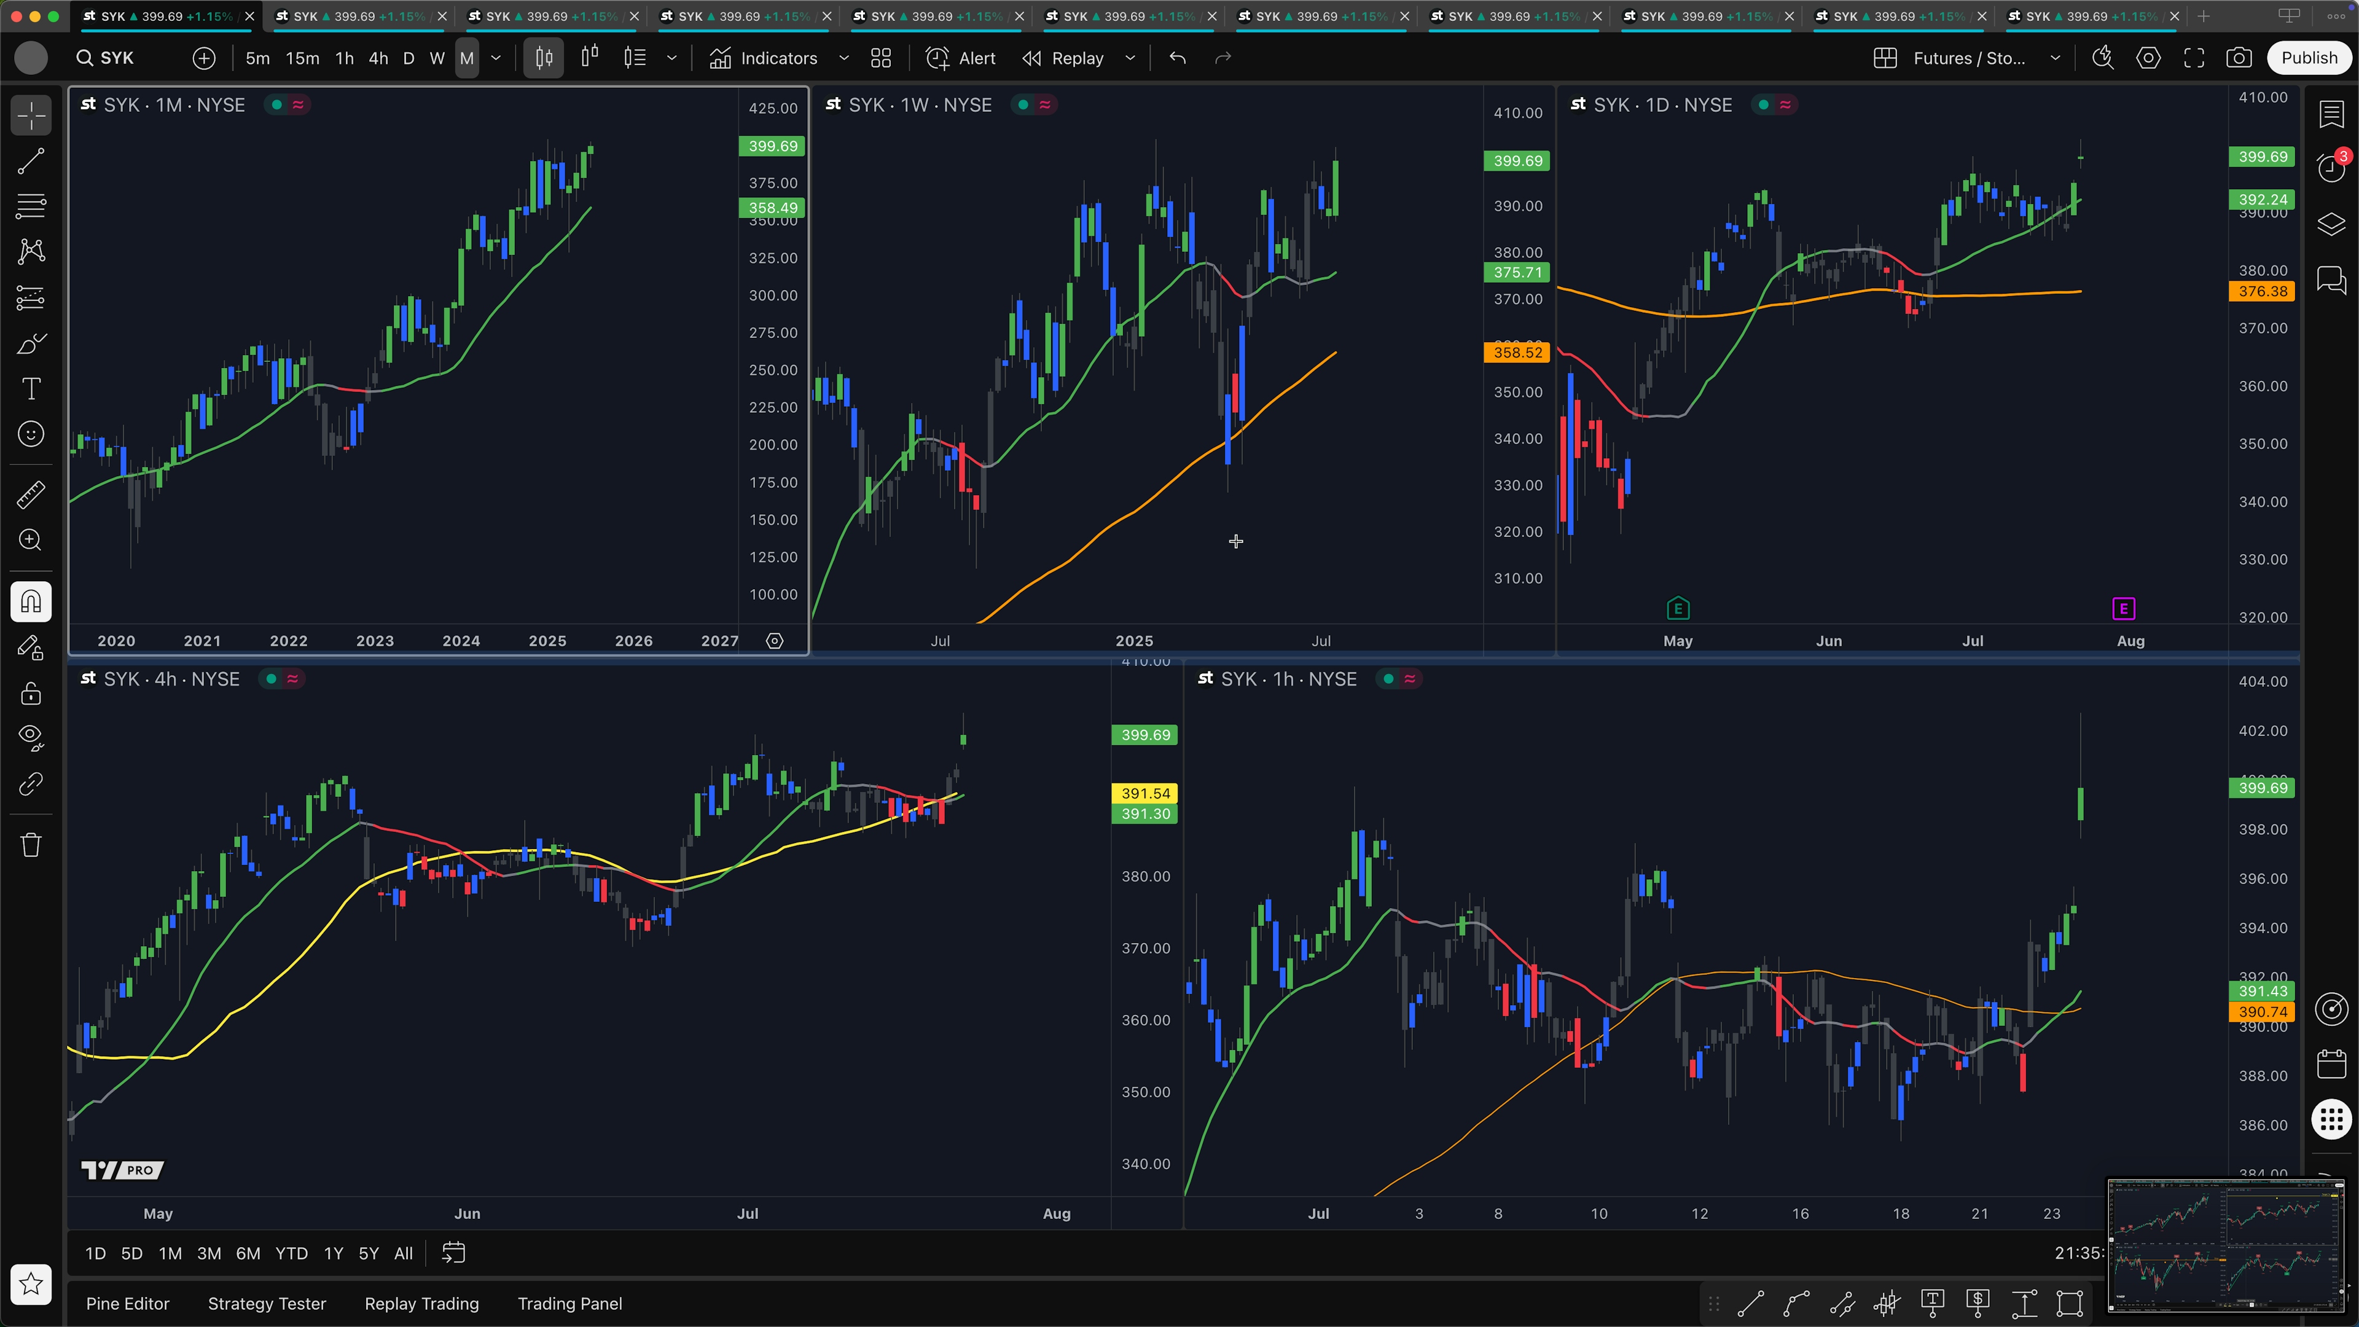Viewport: 2359px width, 1327px height.
Task: Open the Pine Editor tab
Action: coord(127,1303)
